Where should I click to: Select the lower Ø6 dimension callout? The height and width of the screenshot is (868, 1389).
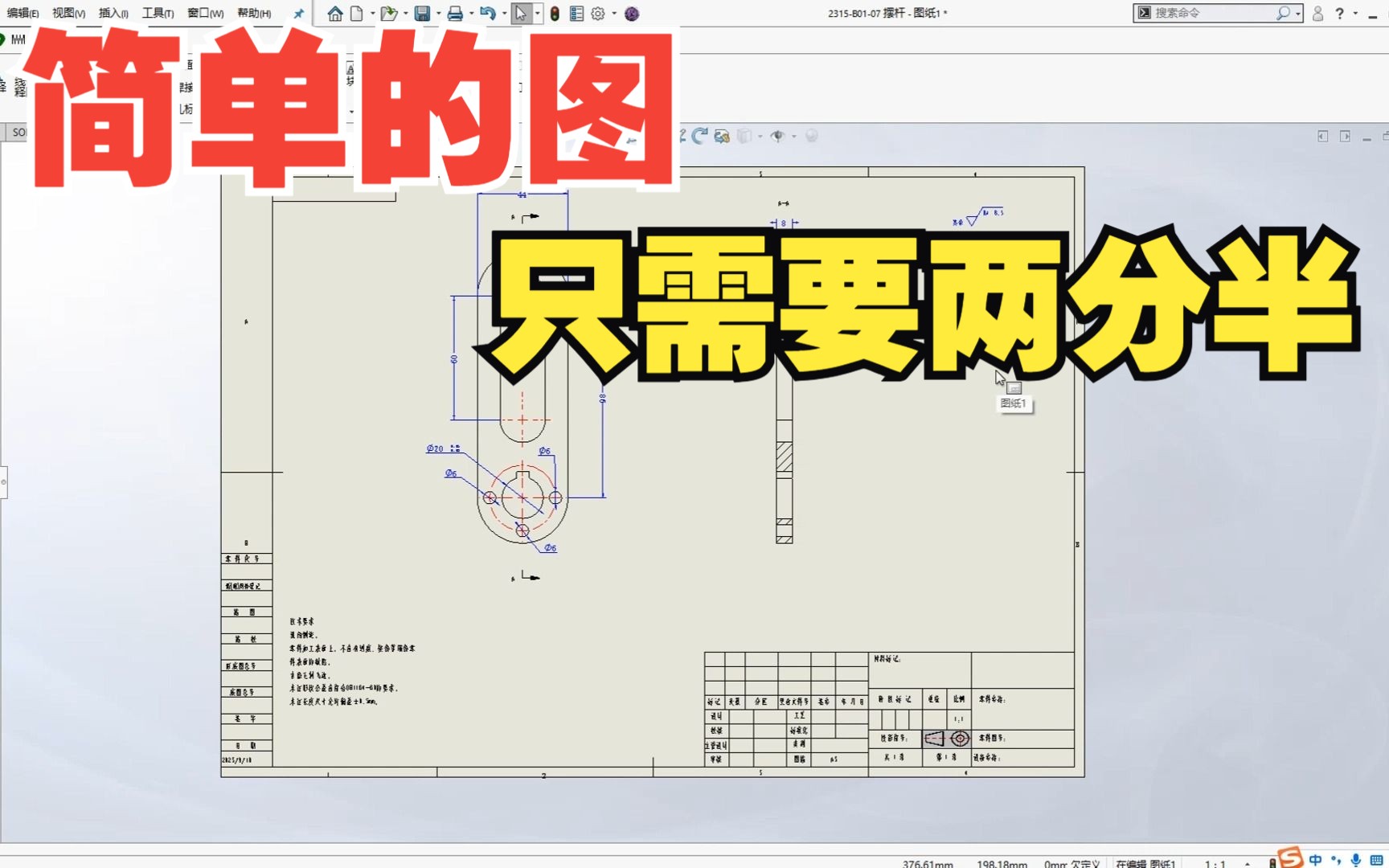click(550, 548)
